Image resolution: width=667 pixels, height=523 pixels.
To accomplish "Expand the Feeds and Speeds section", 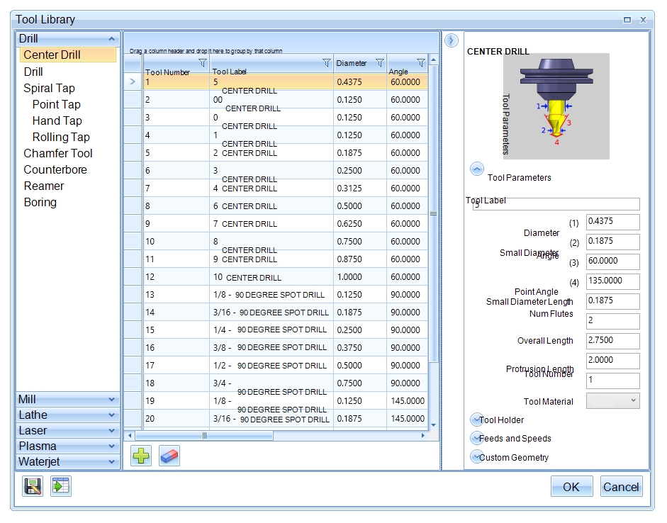I will (476, 438).
